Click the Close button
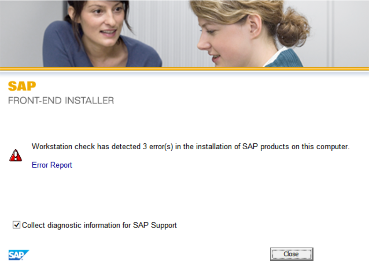This screenshot has width=369, height=268. 291,254
